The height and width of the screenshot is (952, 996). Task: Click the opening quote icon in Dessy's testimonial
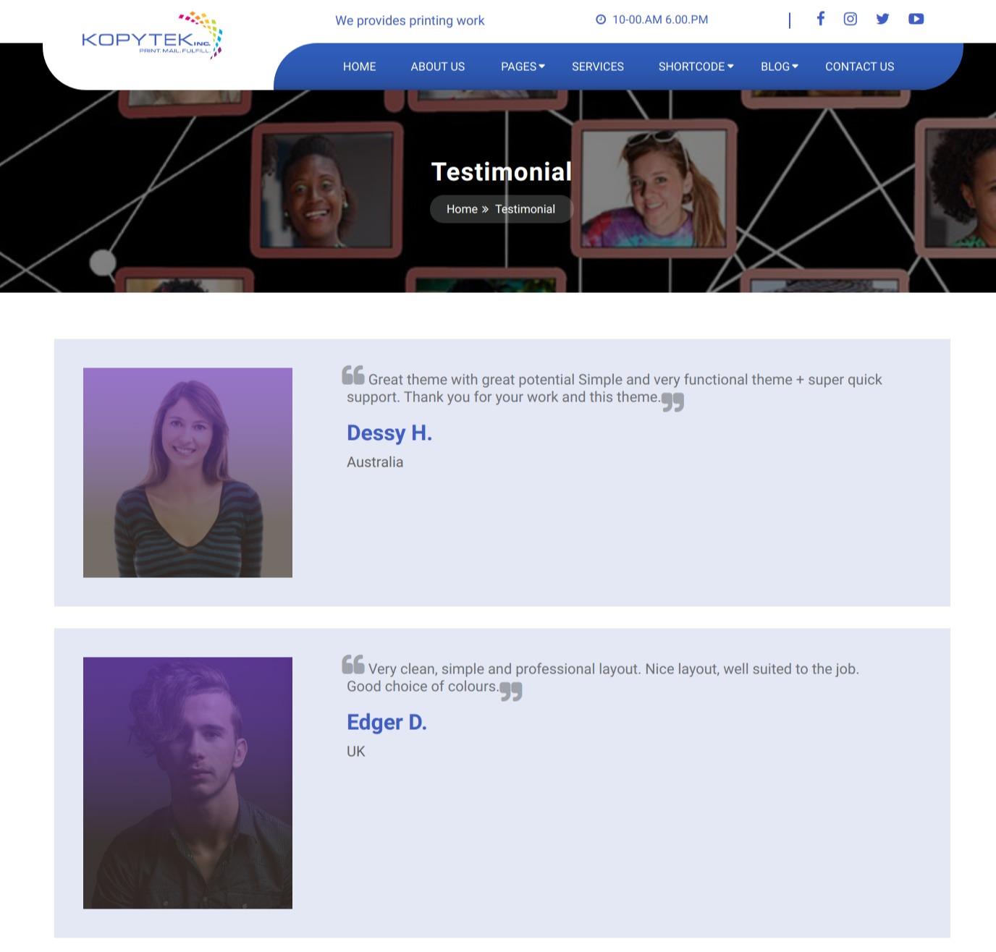pos(353,375)
